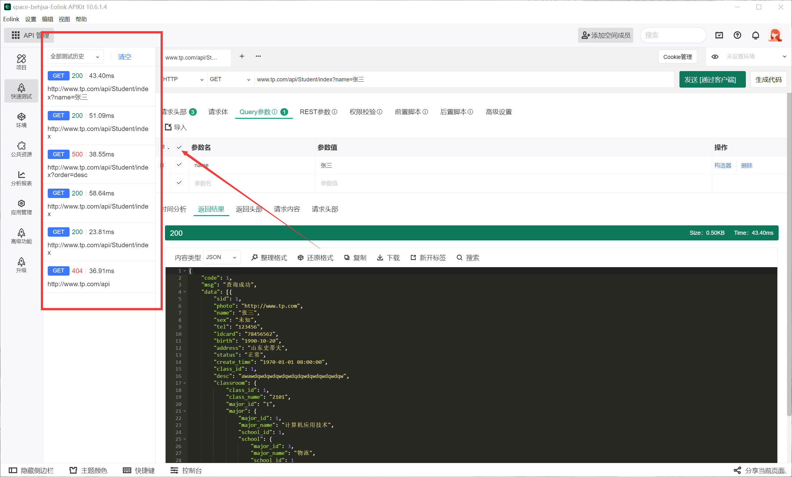Change content type via JSON dropdown
The image size is (792, 477).
pyautogui.click(x=221, y=257)
